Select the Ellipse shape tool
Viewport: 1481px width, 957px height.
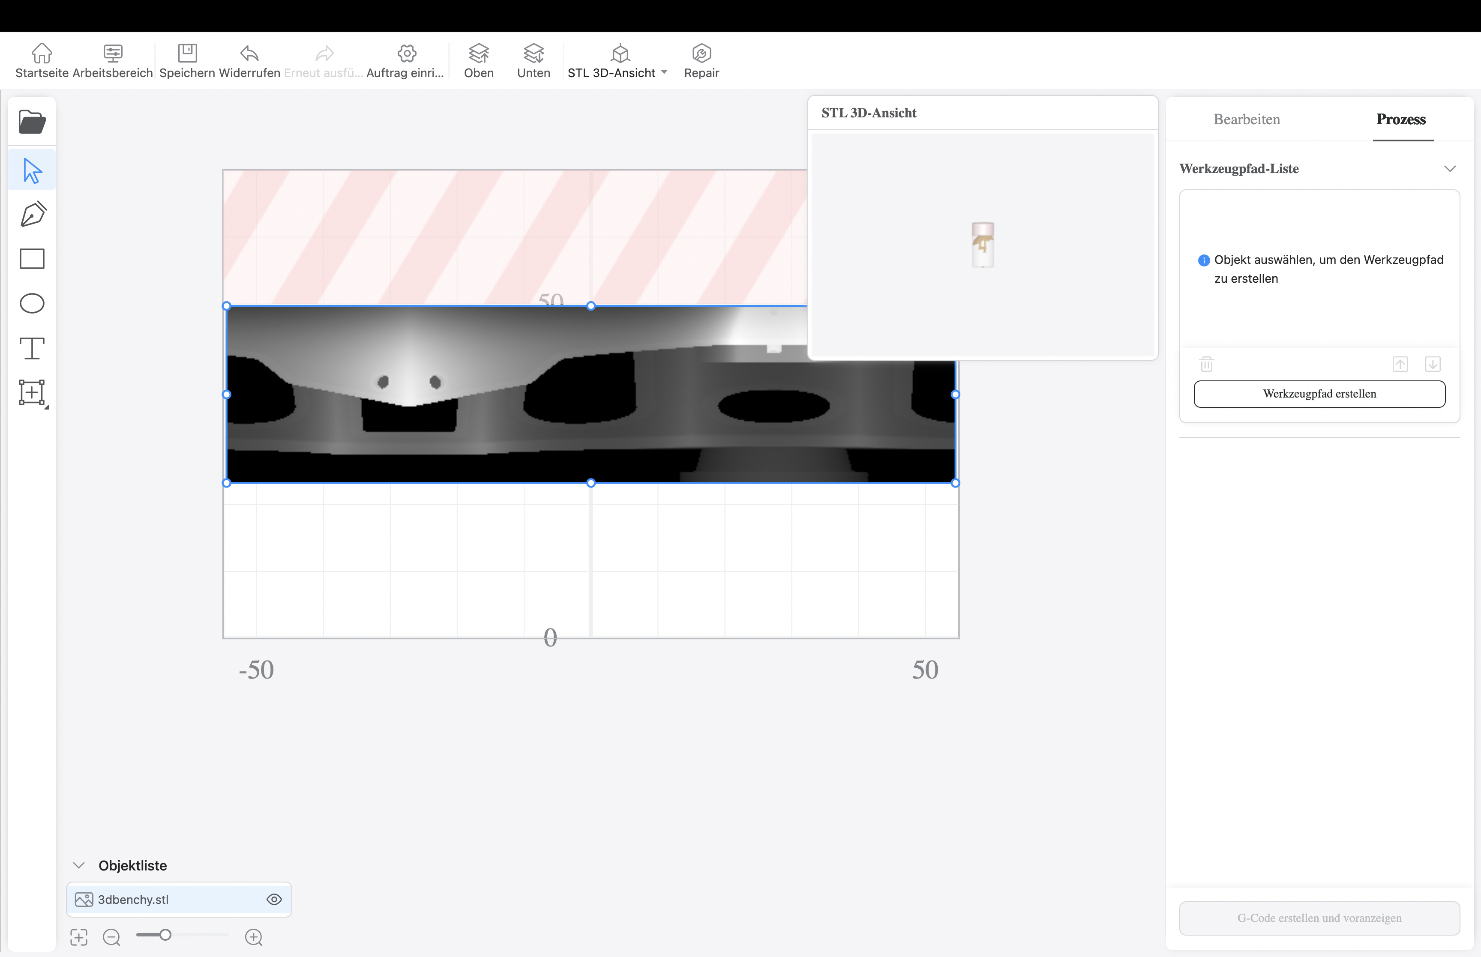pyautogui.click(x=32, y=303)
